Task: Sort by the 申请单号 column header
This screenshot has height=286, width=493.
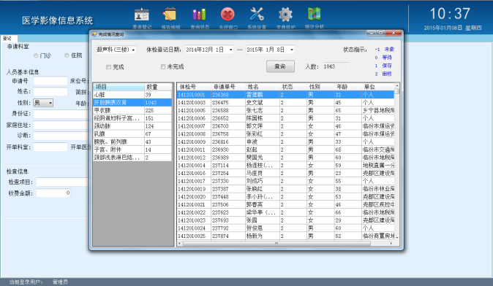Action: 228,87
